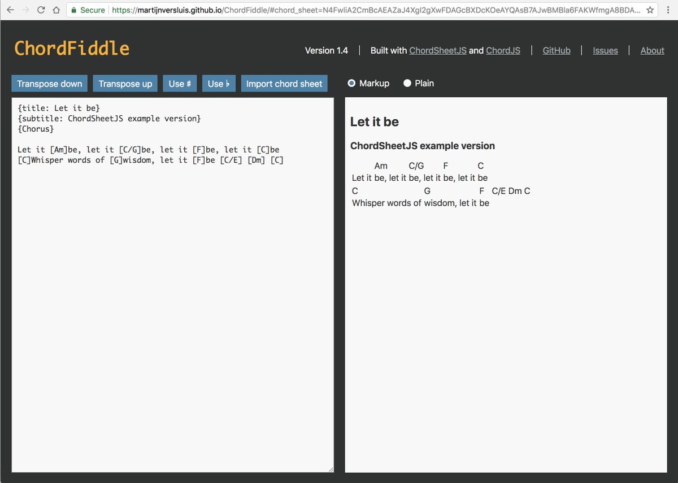Click the {subtitle: ChordSheetJS example version} line
This screenshot has height=483, width=678.
click(109, 119)
